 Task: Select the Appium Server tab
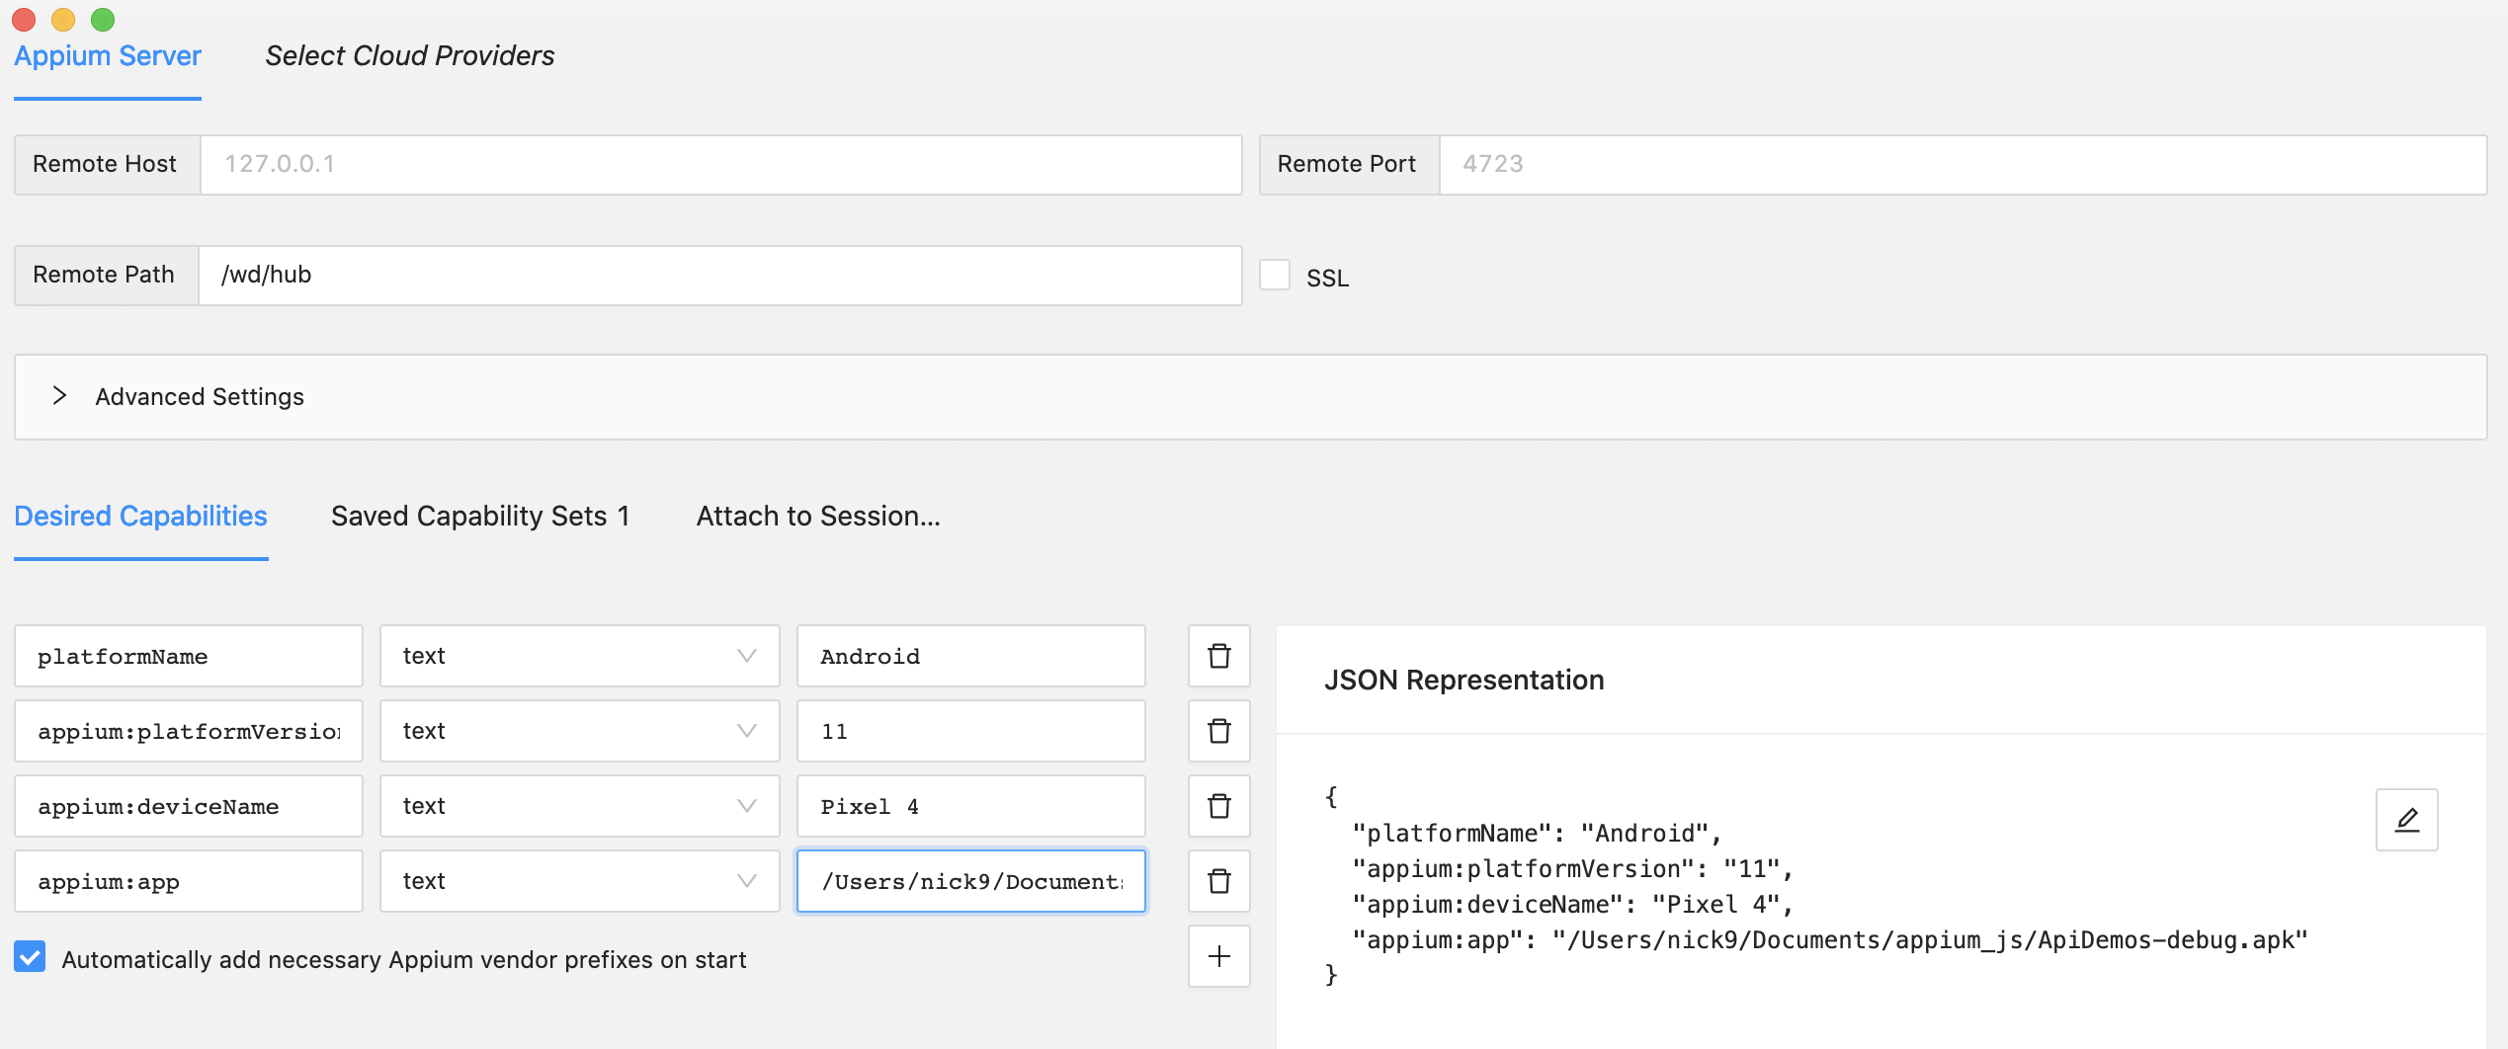(108, 56)
